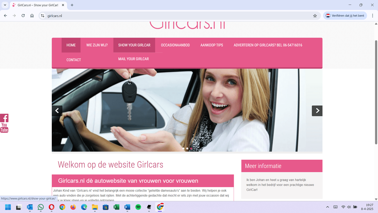
Task: Open WhatsApp from the taskbar
Action: (40, 207)
